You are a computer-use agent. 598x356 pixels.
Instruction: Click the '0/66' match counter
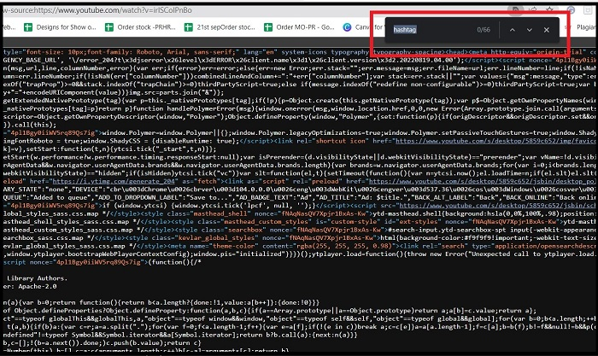(484, 30)
